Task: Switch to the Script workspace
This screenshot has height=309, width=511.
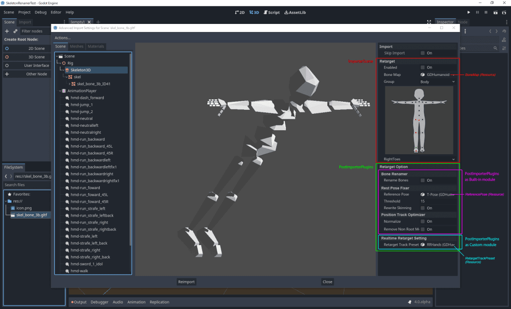Action: click(x=271, y=12)
